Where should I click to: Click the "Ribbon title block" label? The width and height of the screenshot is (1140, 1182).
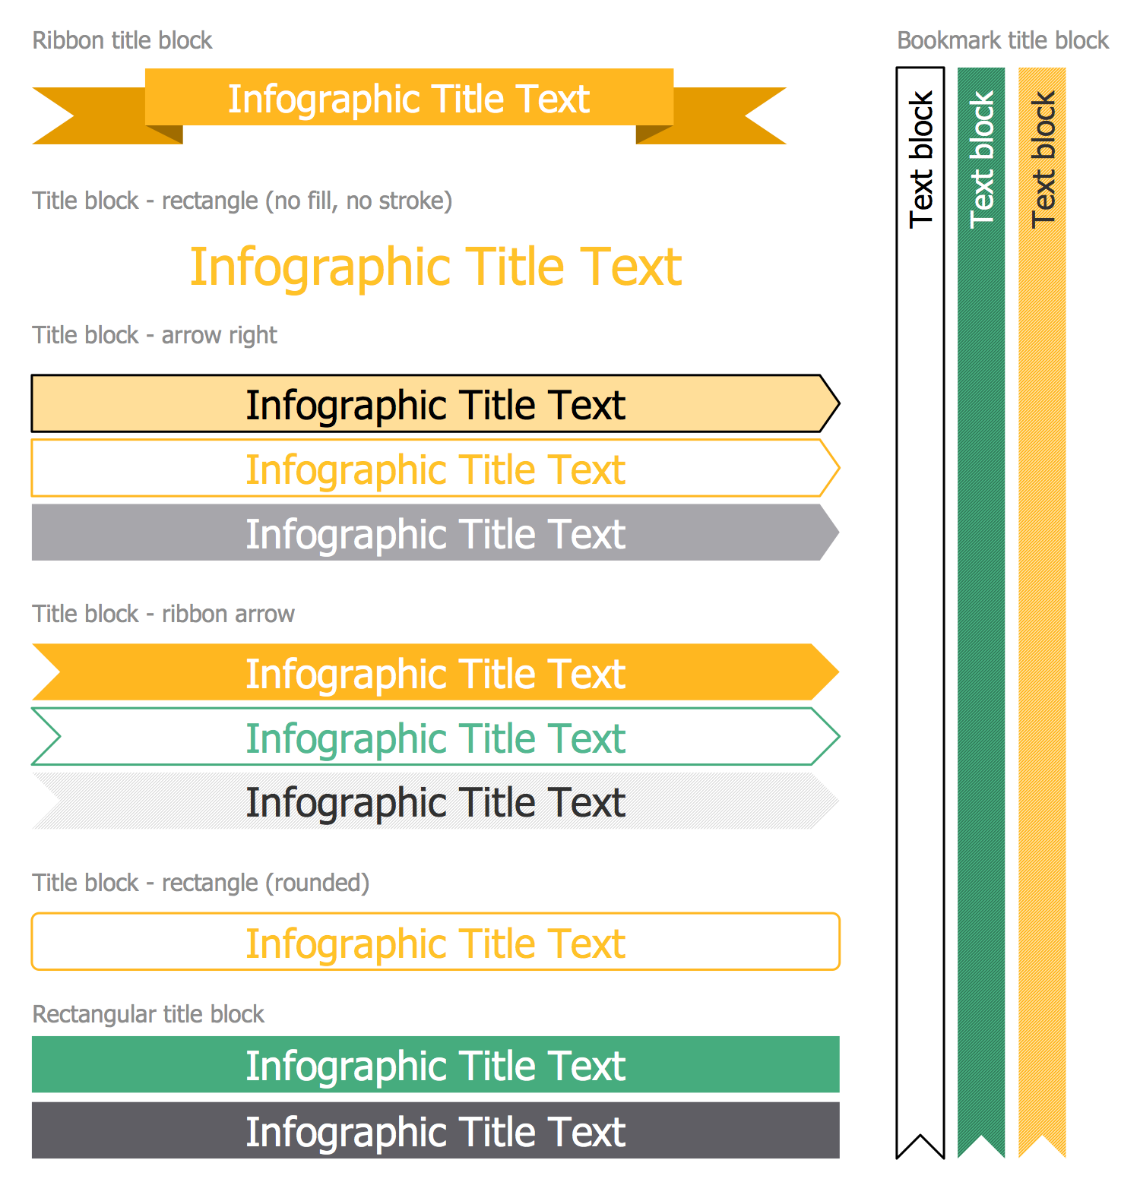(122, 40)
